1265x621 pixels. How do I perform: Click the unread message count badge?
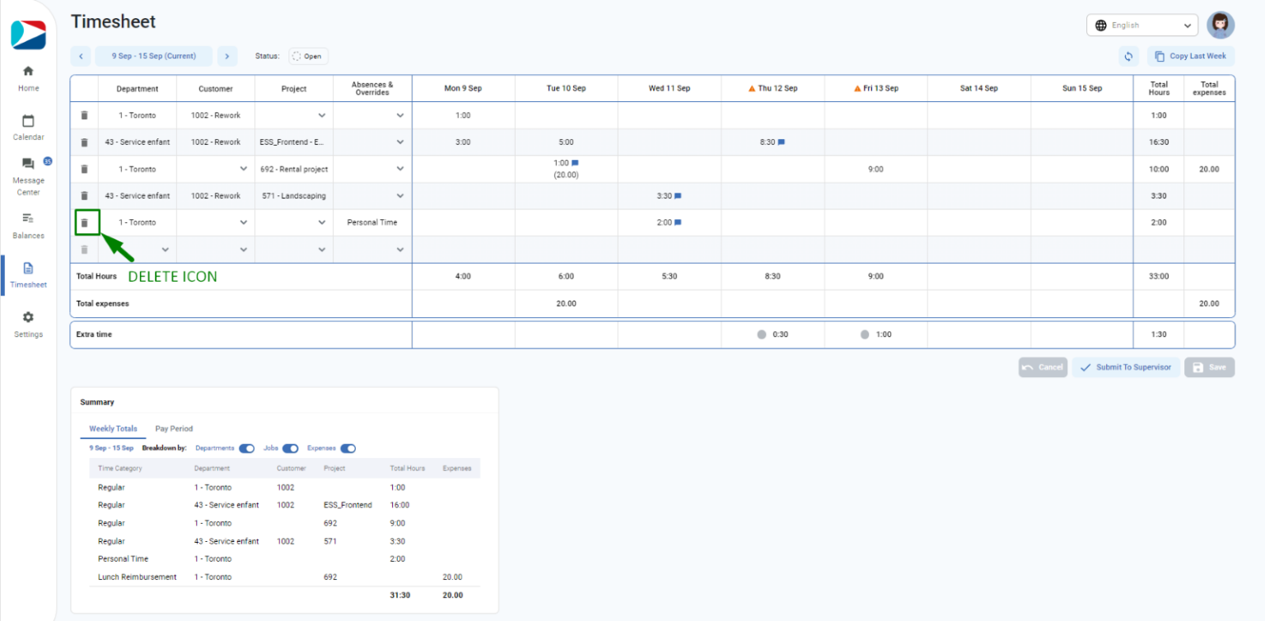48,161
